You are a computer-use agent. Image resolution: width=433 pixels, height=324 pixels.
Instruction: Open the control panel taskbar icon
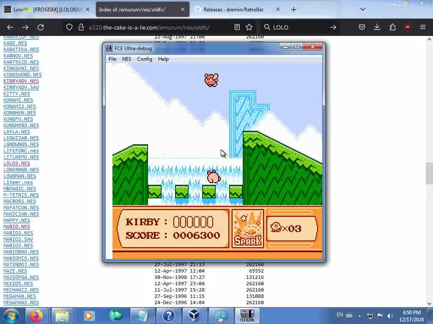(221, 316)
